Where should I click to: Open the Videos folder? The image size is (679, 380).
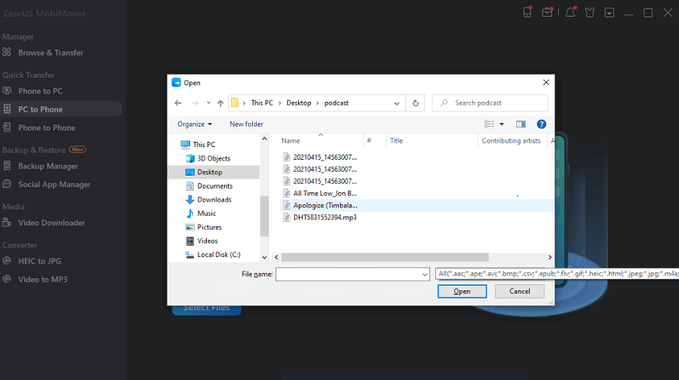(201, 241)
